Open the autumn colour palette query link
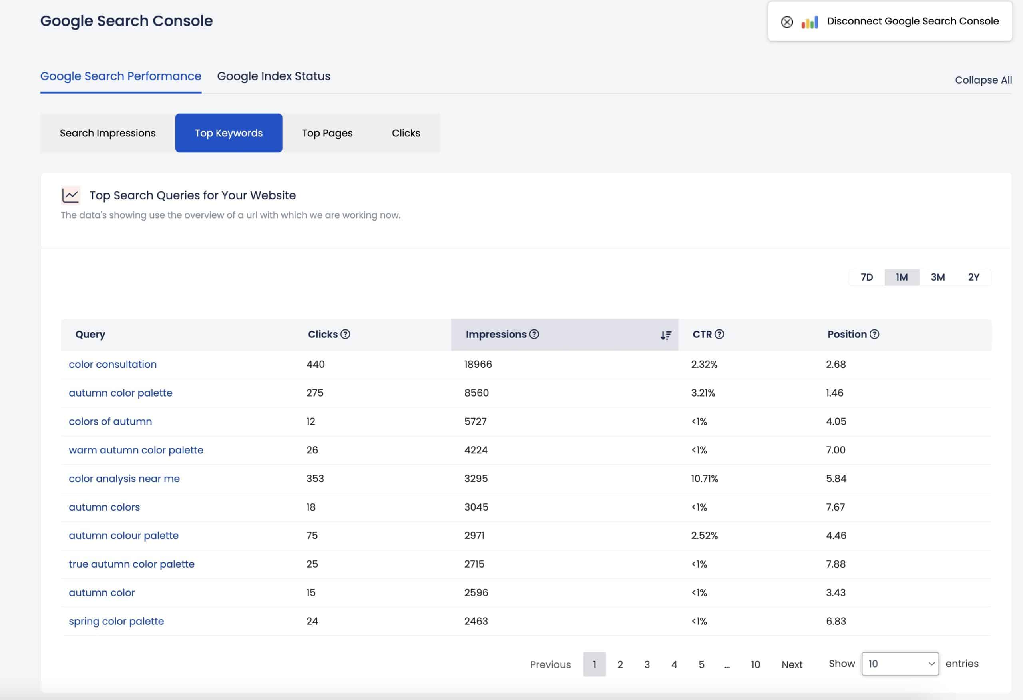This screenshot has height=700, width=1023. [124, 536]
